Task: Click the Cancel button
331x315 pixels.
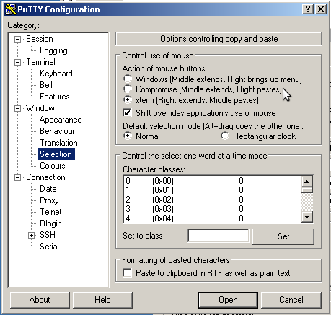Action: click(291, 300)
